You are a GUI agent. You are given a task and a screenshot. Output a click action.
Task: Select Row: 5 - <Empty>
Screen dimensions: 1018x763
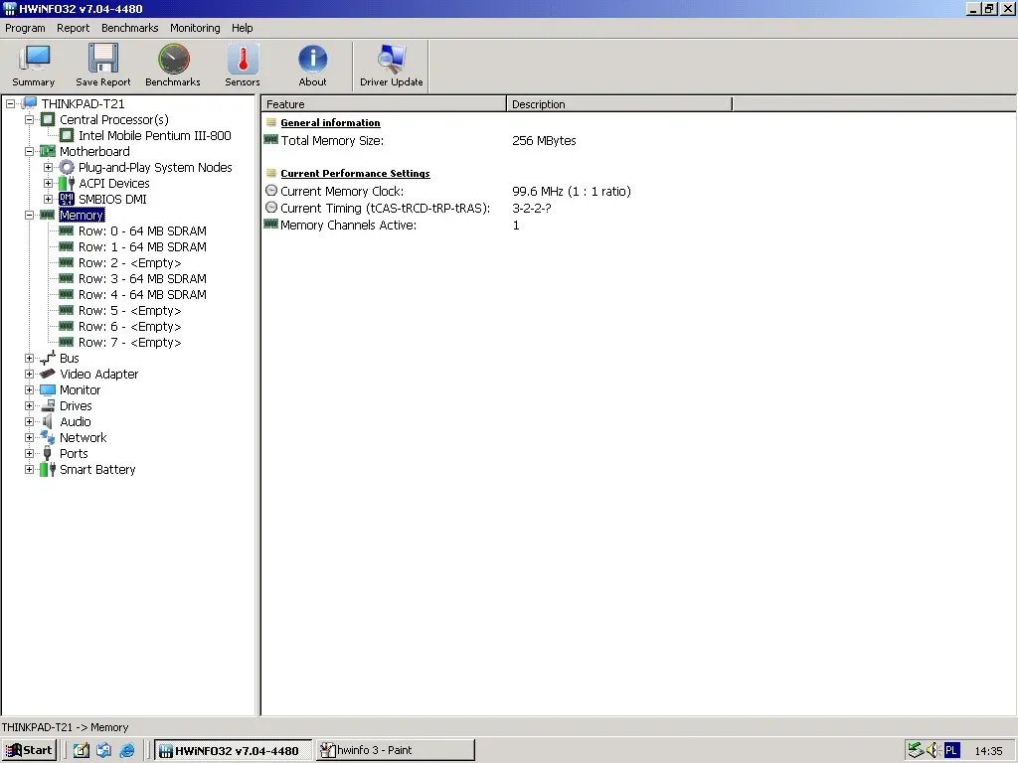tap(130, 310)
